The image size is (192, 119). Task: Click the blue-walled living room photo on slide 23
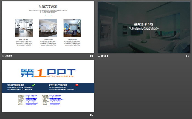point(72,28)
